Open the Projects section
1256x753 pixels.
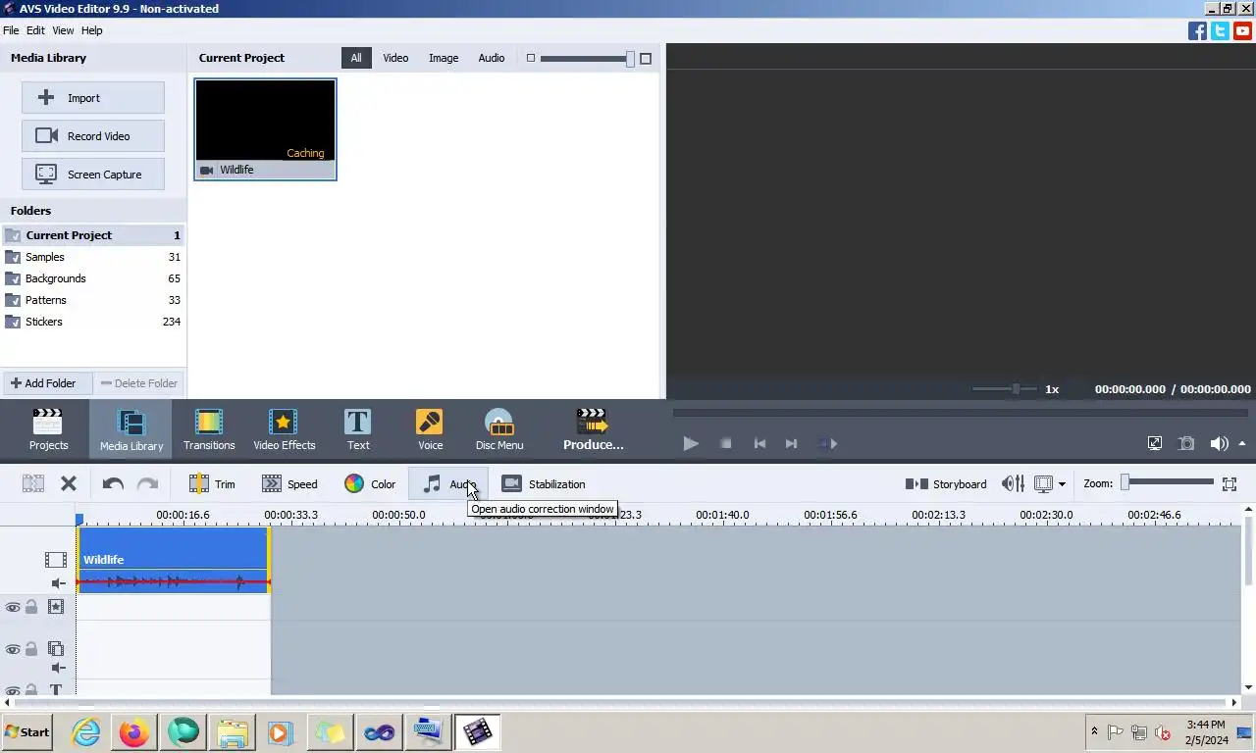(48, 429)
